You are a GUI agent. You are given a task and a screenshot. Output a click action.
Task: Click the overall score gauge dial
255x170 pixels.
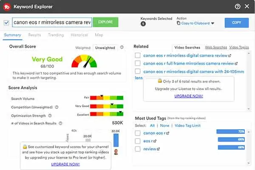click(x=84, y=61)
